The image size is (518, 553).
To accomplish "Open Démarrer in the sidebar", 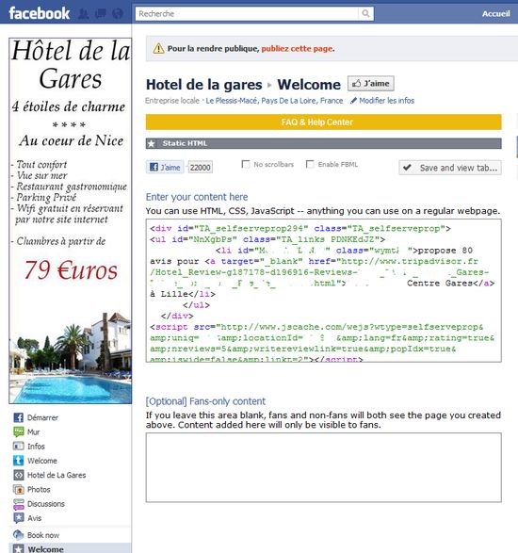I will (x=42, y=417).
